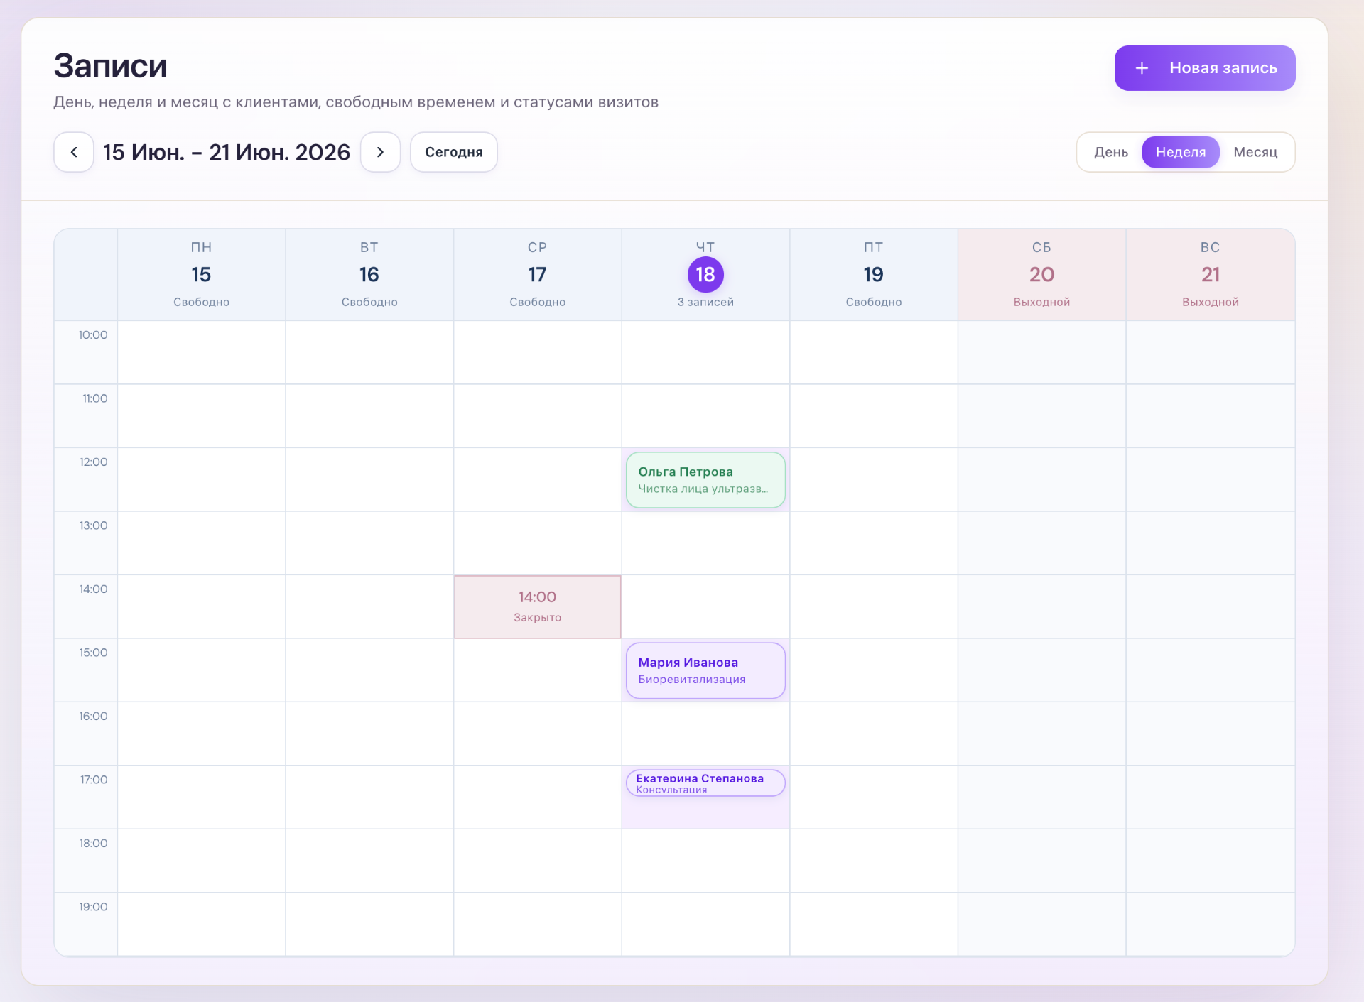Click the 11:00 time label
1364x1002 pixels.
95,398
